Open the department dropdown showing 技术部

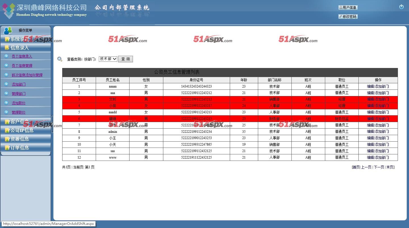(x=108, y=59)
